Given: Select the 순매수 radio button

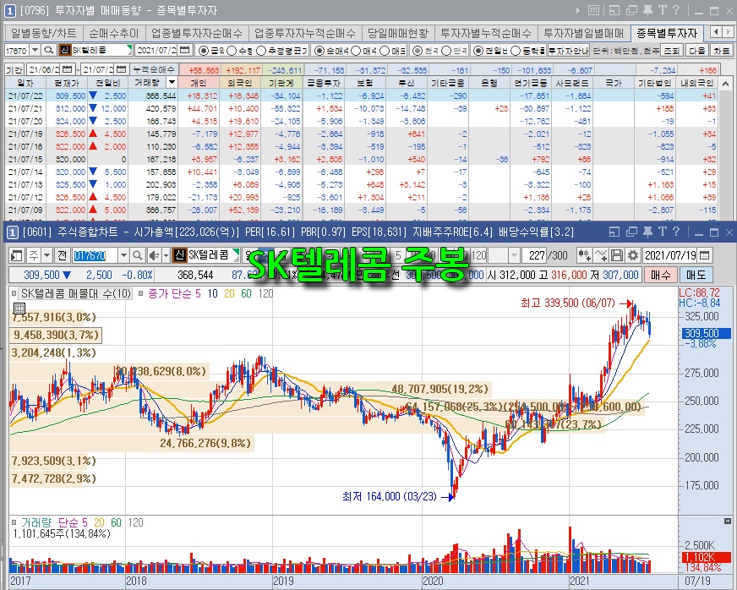Looking at the screenshot, I should coord(319,51).
